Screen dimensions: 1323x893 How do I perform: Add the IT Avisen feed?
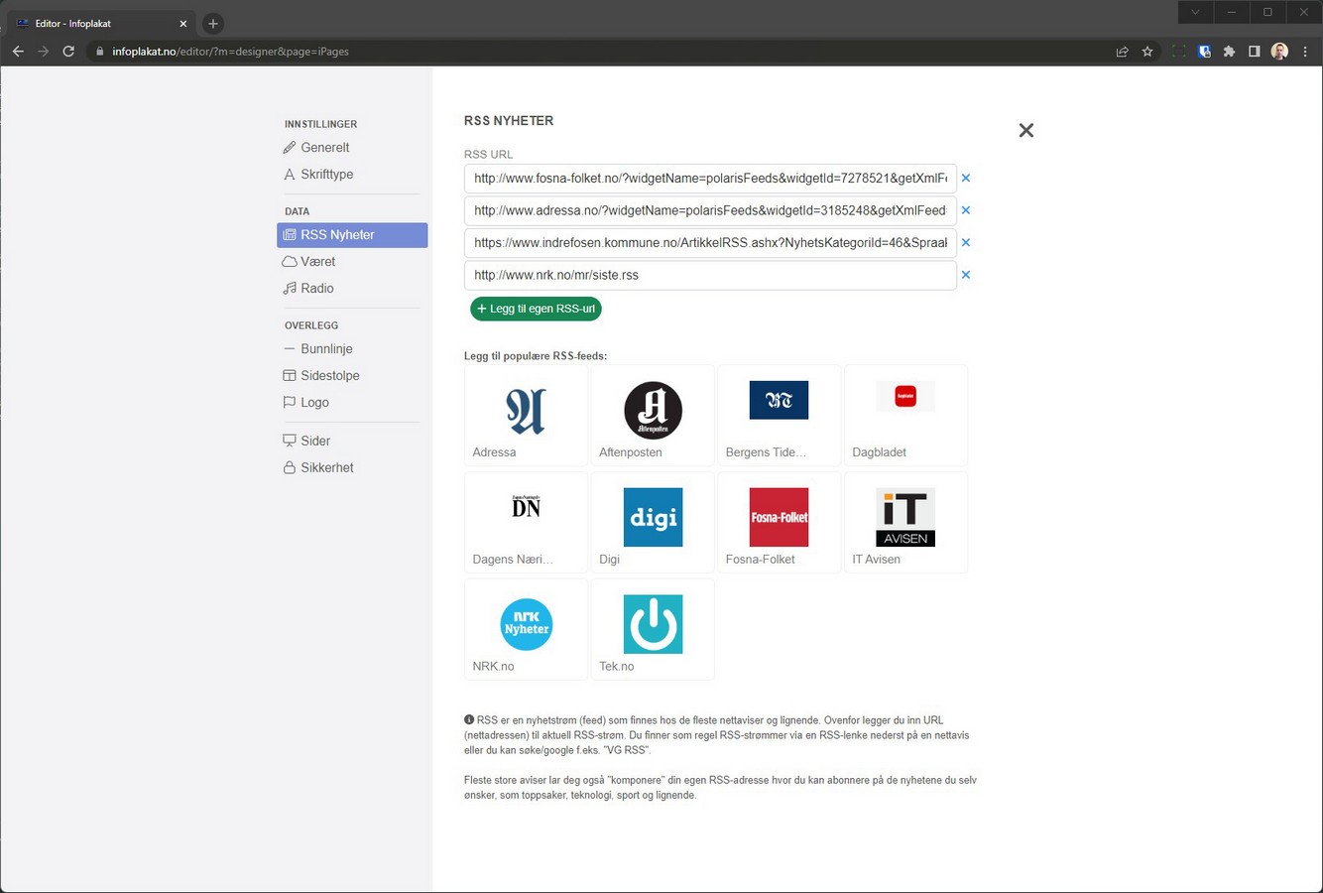click(x=904, y=517)
